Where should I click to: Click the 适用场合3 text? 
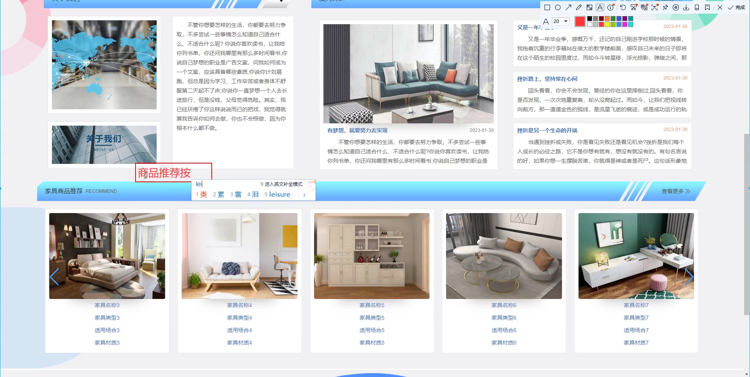(x=107, y=330)
